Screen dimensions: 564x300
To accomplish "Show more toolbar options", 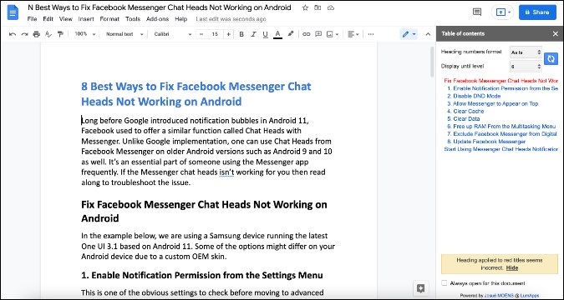I will [371, 34].
